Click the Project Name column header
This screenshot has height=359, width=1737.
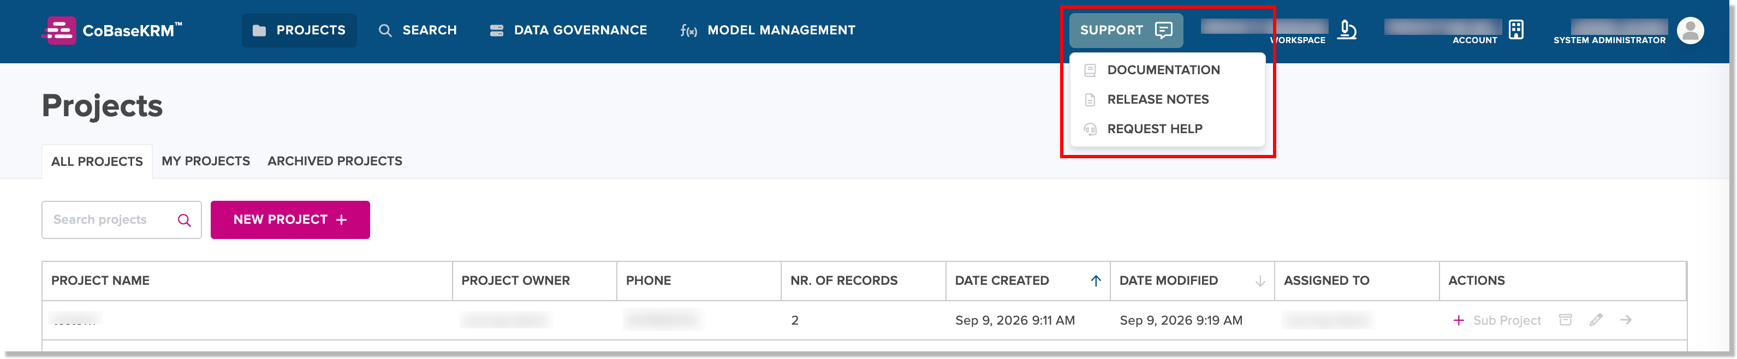coord(247,281)
